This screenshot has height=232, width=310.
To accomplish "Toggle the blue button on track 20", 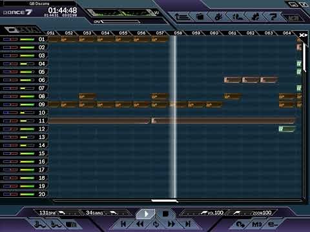I will [x=7, y=195].
